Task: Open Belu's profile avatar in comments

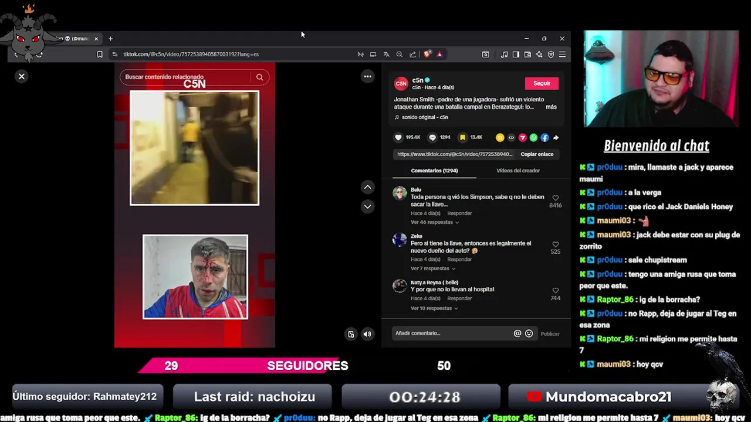Action: click(400, 193)
